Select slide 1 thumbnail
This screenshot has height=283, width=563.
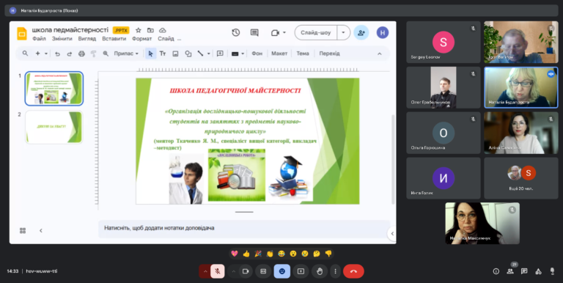tap(54, 89)
